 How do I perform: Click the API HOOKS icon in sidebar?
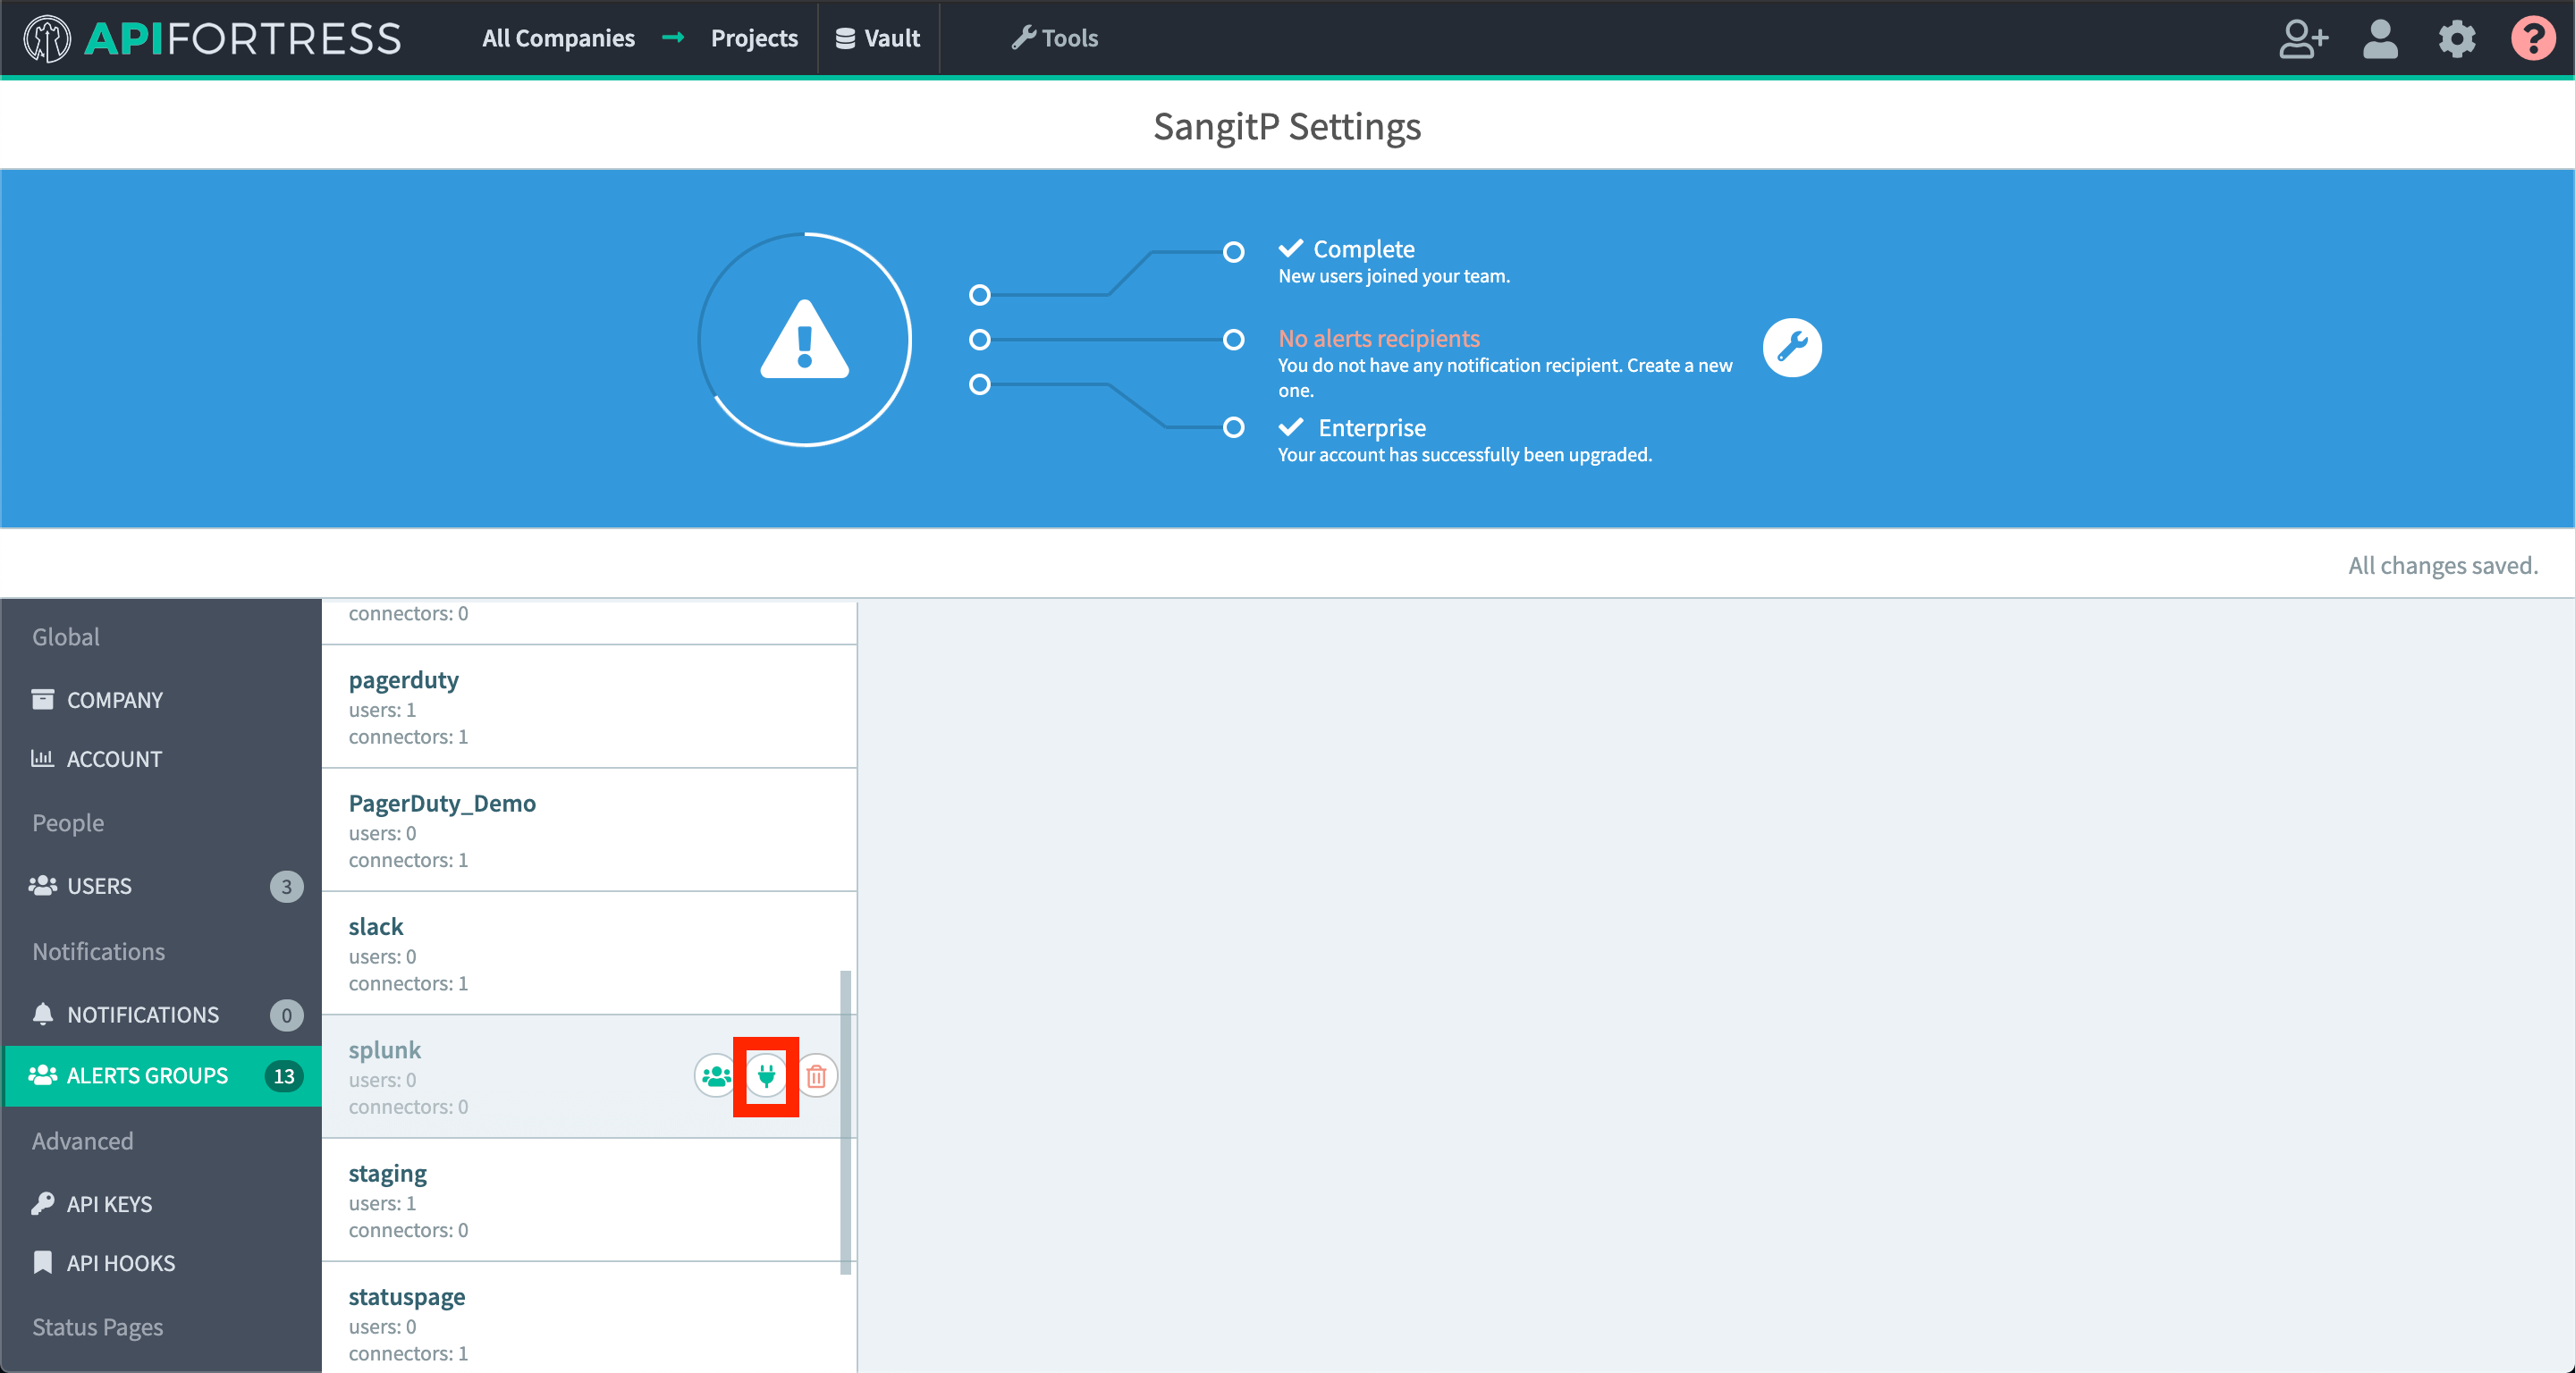click(43, 1262)
